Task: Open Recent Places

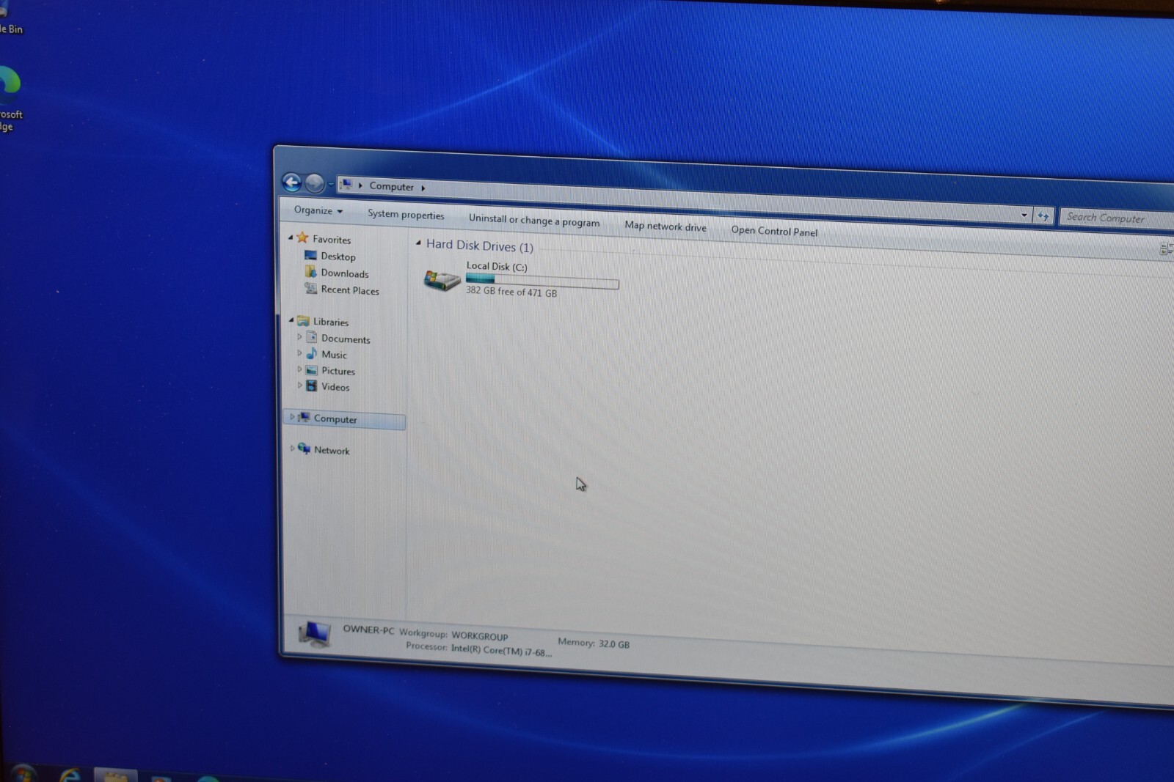Action: tap(350, 290)
